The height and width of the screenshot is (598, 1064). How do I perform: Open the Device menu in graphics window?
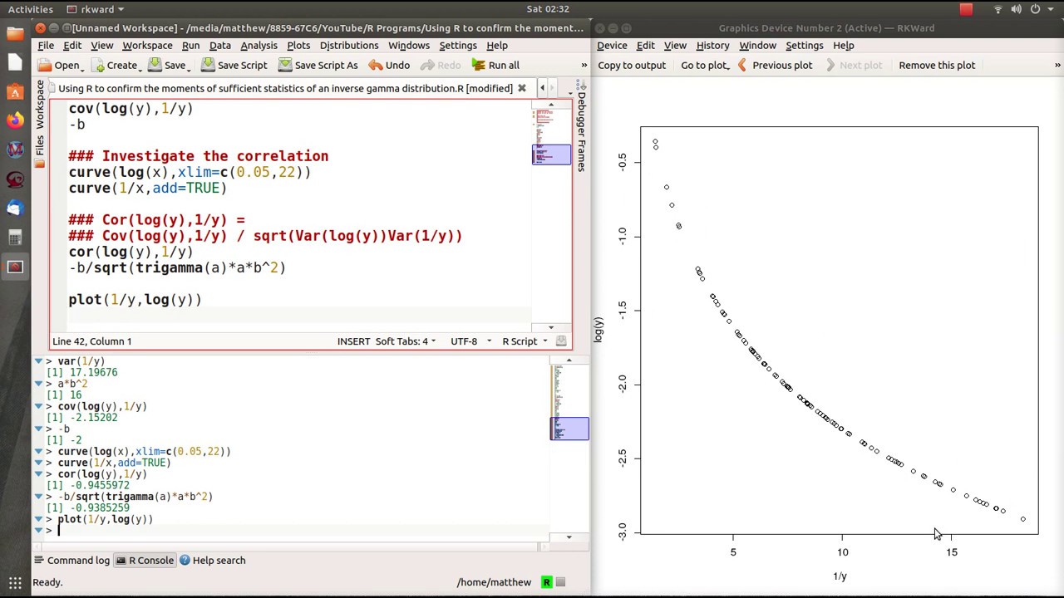[612, 46]
